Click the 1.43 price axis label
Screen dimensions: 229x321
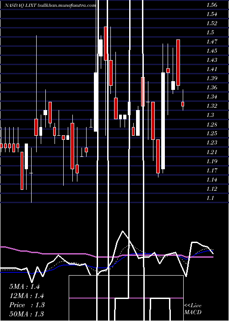(x=212, y=60)
